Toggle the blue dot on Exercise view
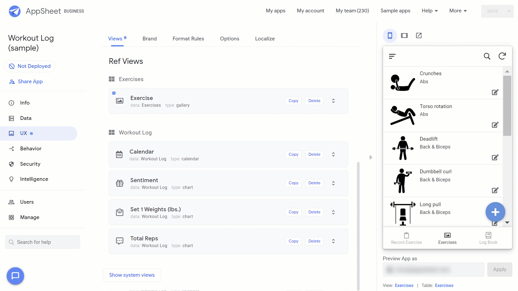Screen dimensions: 518x291 [x=114, y=93]
